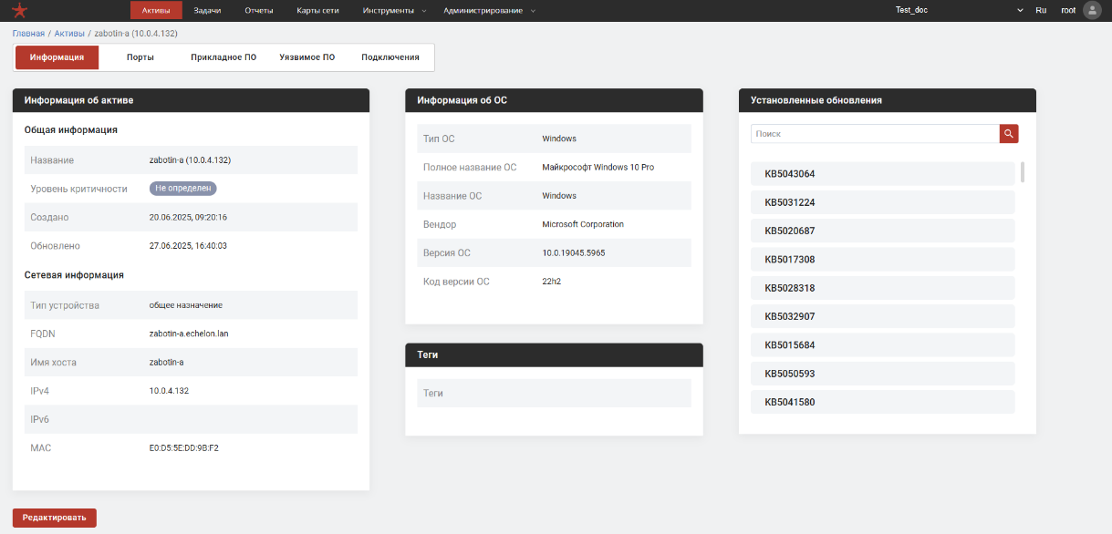Switch to the Прикладное ПО tab
1112x534 pixels.
(223, 57)
